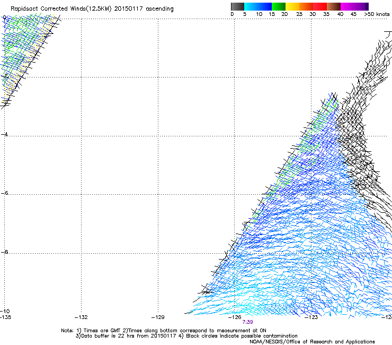
Task: Select the magenta 40-45 knots legend color
Action: pyautogui.click(x=348, y=6)
